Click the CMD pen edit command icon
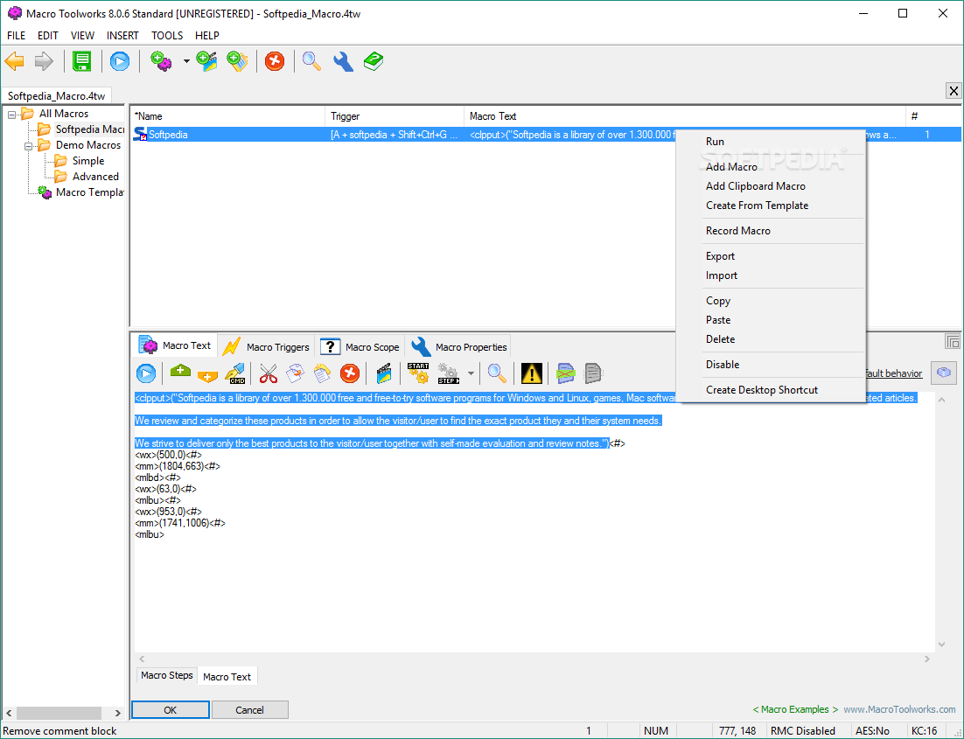Screen dimensions: 964x739 pyautogui.click(x=235, y=373)
